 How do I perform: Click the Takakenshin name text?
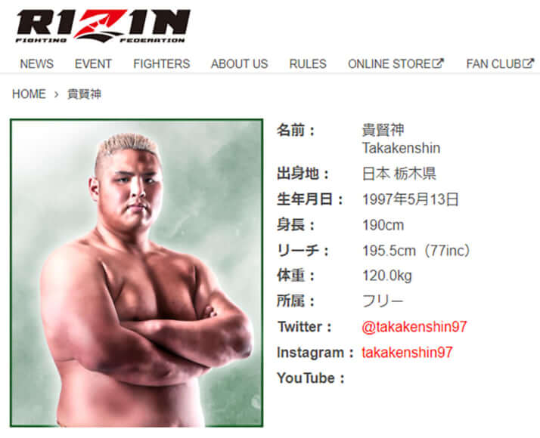pyautogui.click(x=401, y=148)
